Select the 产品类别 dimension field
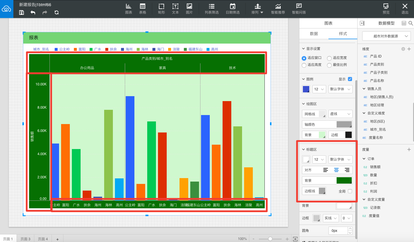The height and width of the screenshot is (242, 414). pos(377,64)
